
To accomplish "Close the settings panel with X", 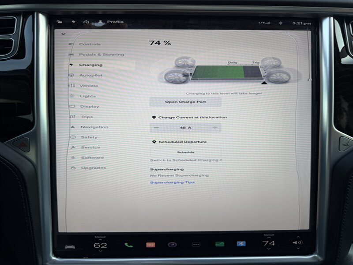I will 63,34.
